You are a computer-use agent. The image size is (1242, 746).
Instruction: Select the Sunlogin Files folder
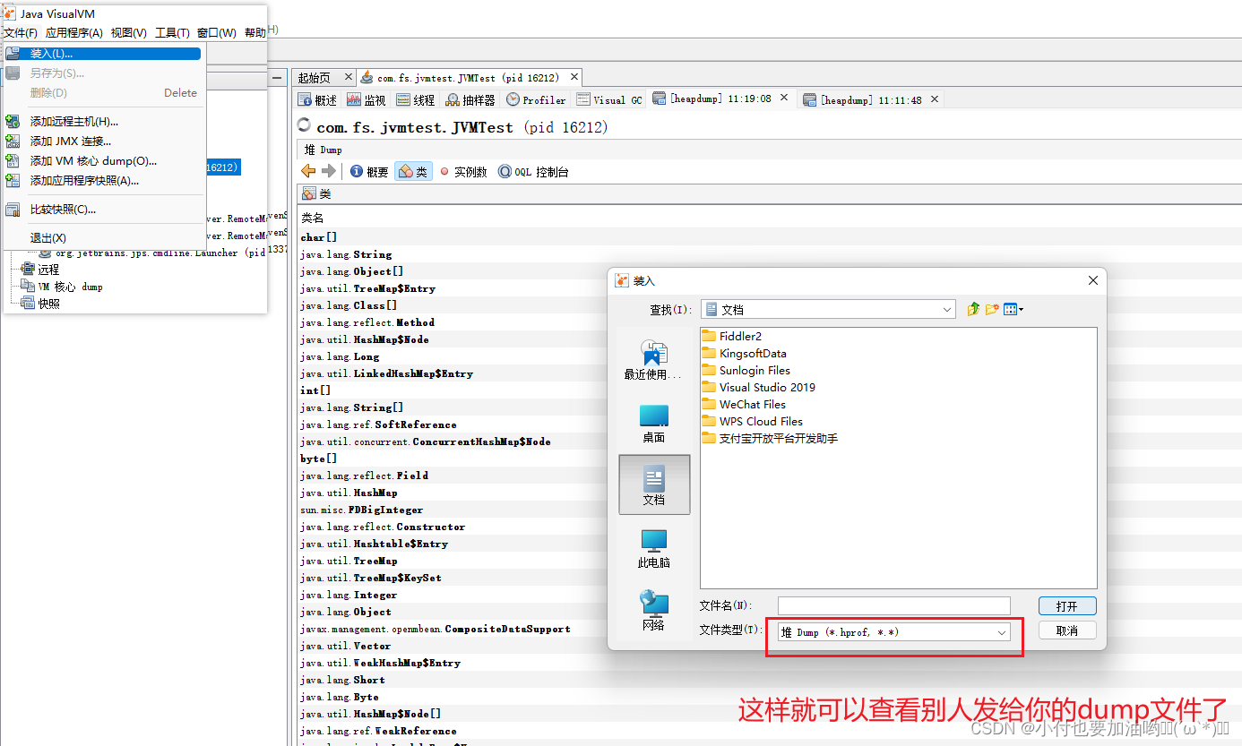pyautogui.click(x=746, y=371)
